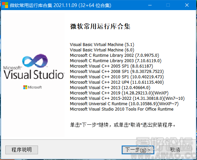
Task: Select heading 微软常用运行库合集
Action: click(100, 26)
